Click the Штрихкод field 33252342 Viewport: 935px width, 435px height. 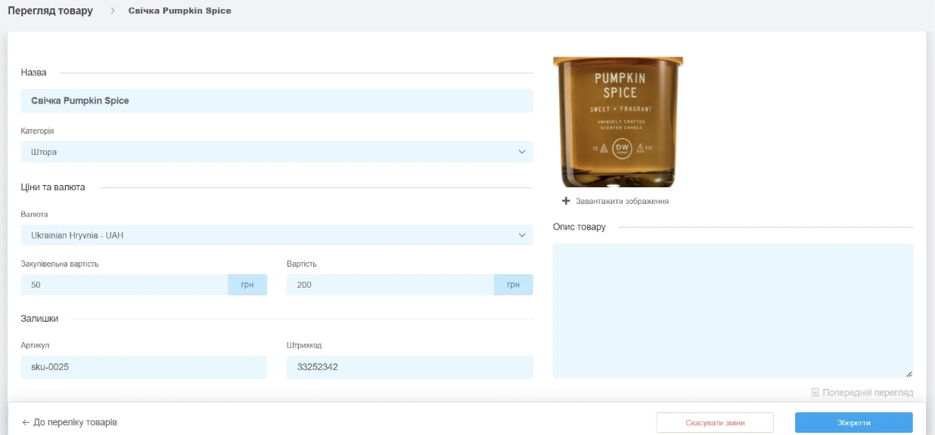(410, 367)
